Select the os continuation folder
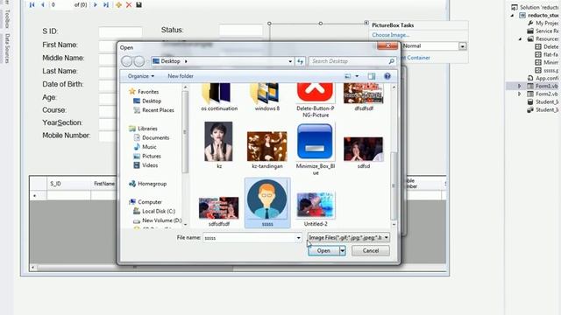Image resolution: width=561 pixels, height=315 pixels. 219,97
